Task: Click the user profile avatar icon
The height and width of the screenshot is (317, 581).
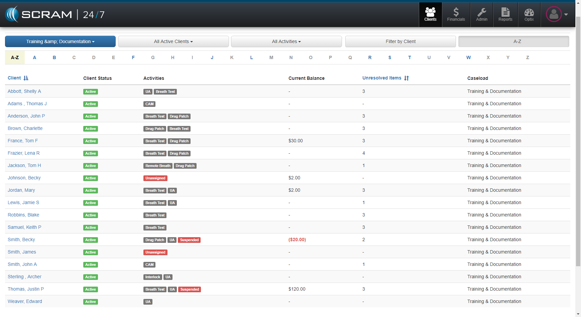Action: pyautogui.click(x=554, y=14)
